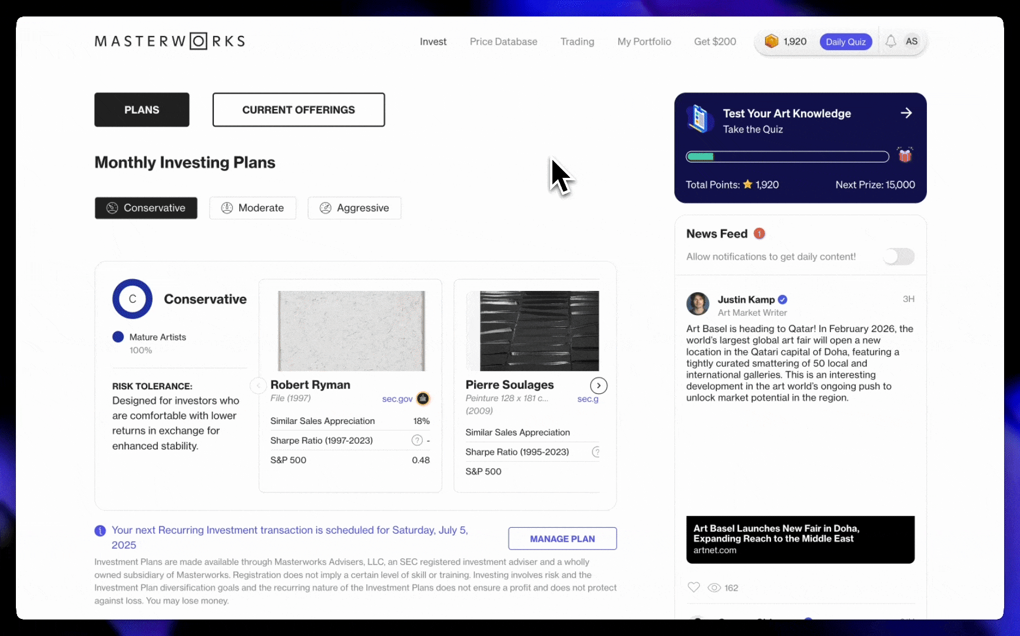Click the SEC seal icon beside sec.gov
The width and height of the screenshot is (1020, 636).
click(423, 399)
